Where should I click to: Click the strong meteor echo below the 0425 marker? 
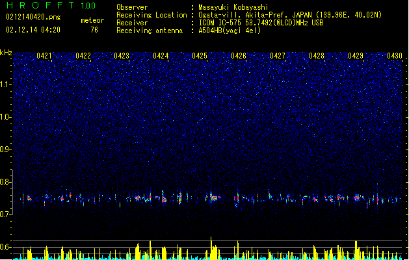tap(213, 198)
